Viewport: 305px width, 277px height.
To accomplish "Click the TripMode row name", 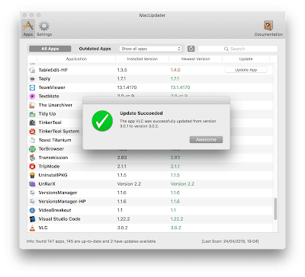I will click(49, 167).
